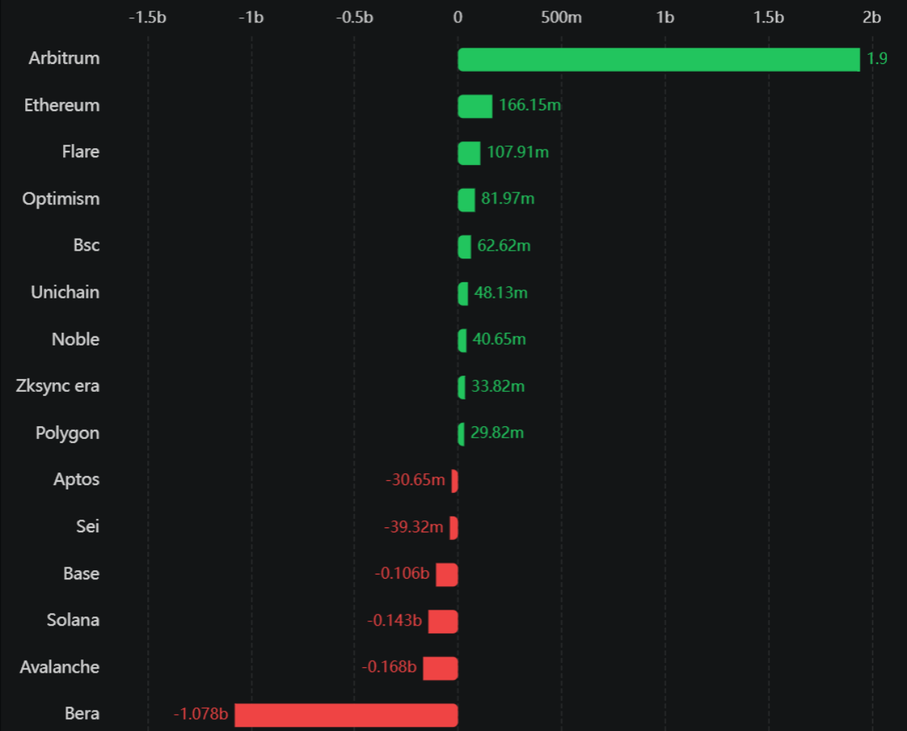The width and height of the screenshot is (907, 731).
Task: Select the Noble chain label
Action: click(x=76, y=339)
